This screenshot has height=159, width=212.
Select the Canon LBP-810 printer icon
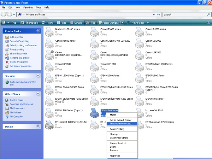[94, 67]
